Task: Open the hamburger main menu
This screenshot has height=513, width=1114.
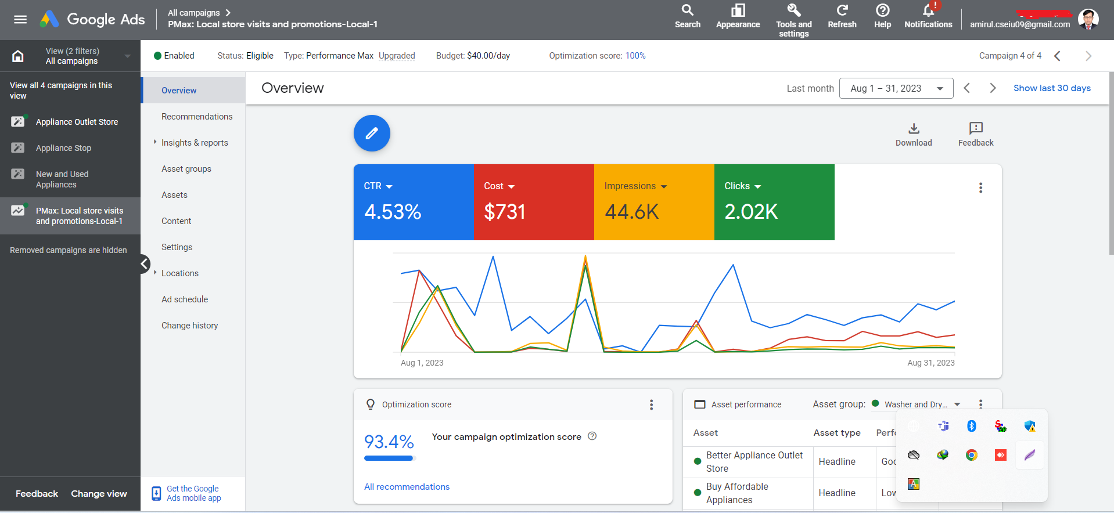Action: [20, 20]
